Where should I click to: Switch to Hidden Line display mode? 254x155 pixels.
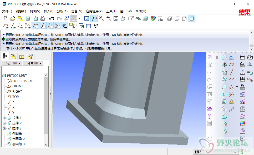click(177, 18)
